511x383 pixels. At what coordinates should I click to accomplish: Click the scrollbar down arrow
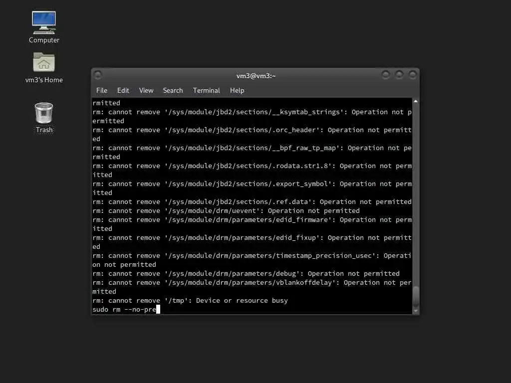tap(416, 311)
